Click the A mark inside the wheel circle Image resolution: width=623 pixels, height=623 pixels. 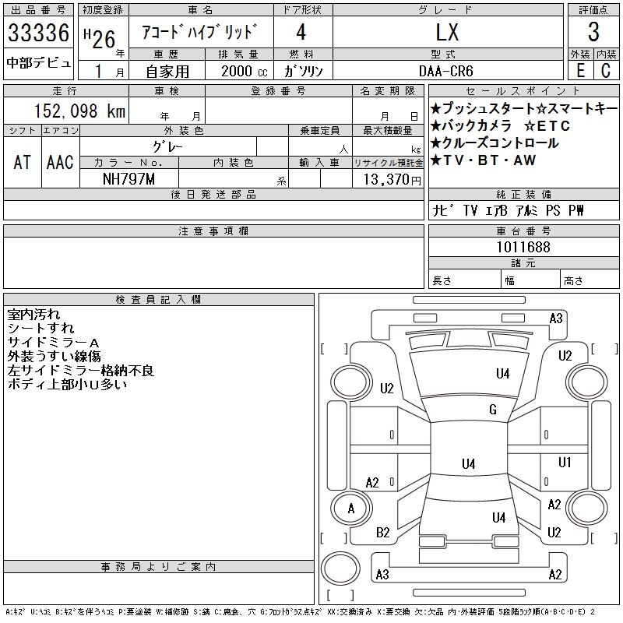coord(351,509)
